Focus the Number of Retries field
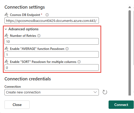 point(52,41)
